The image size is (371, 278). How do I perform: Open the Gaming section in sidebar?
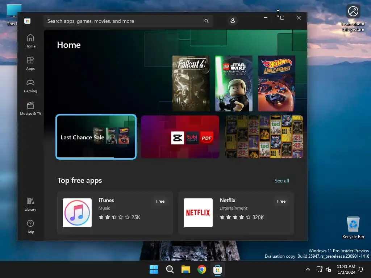[x=30, y=86]
